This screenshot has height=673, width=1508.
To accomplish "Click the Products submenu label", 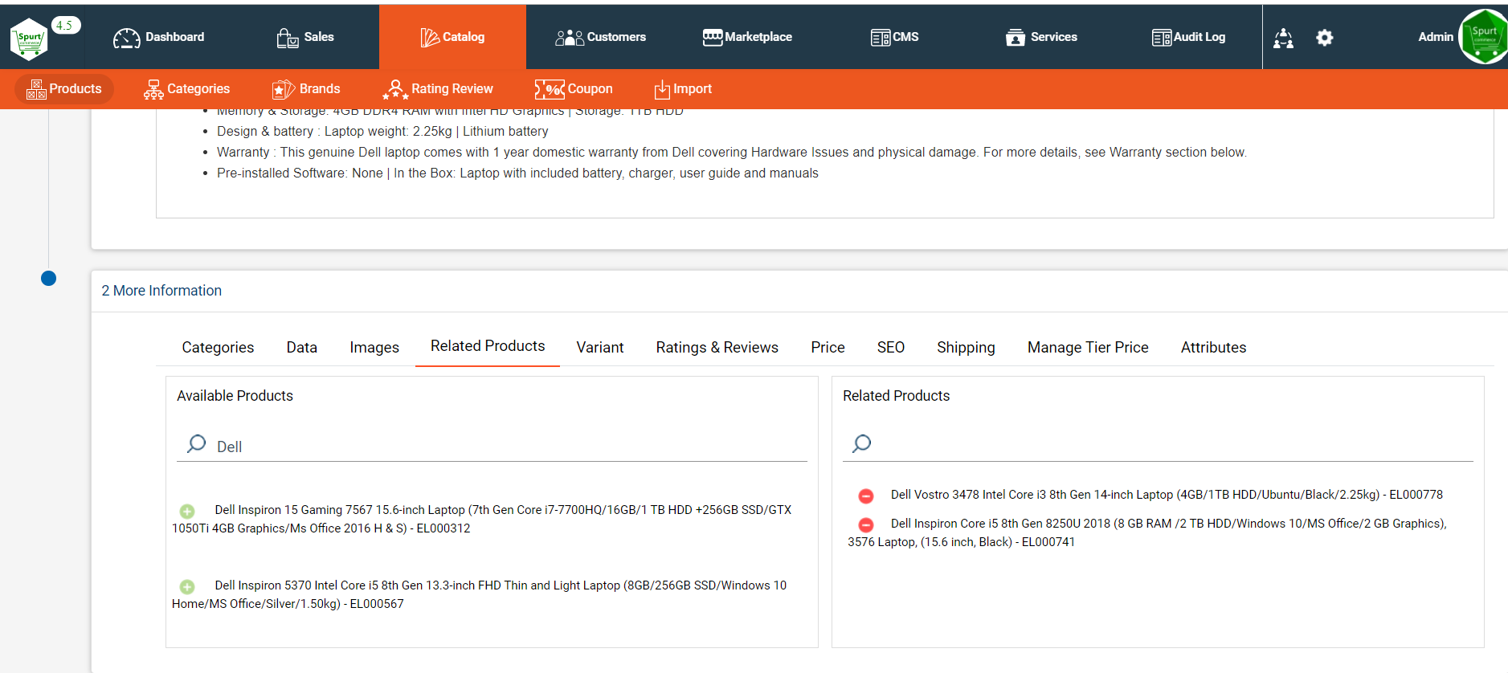I will coord(76,88).
